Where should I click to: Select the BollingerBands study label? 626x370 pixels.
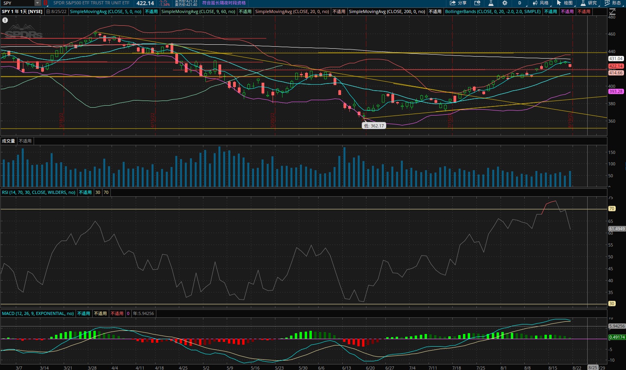coord(493,11)
